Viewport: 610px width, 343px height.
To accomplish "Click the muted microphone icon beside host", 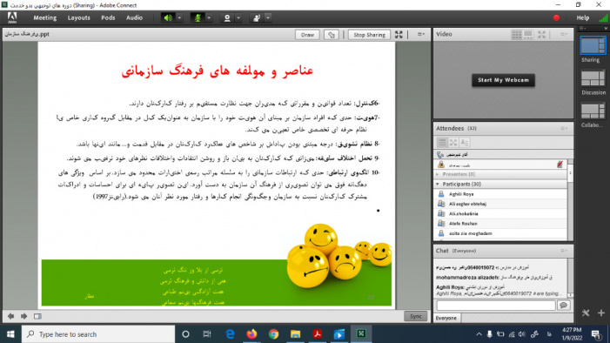I will (560, 165).
